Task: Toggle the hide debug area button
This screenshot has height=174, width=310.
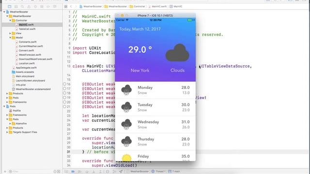Action: tap(66, 172)
